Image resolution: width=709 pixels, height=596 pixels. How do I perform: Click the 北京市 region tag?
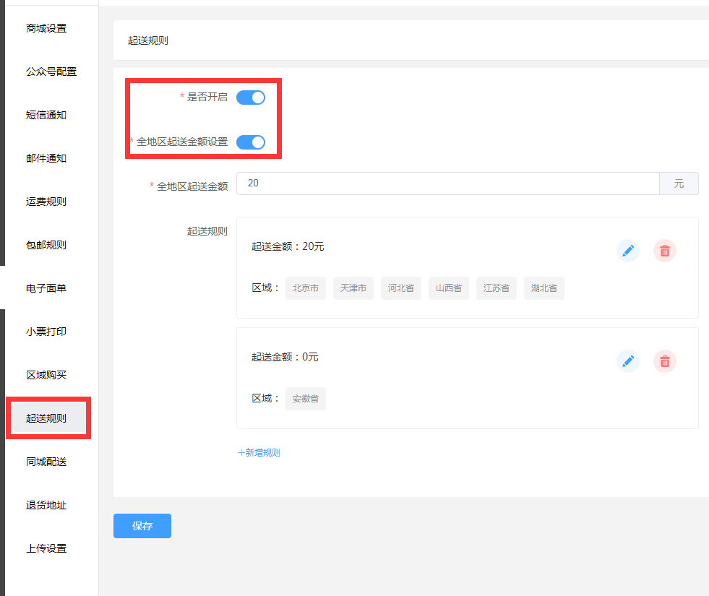(305, 288)
